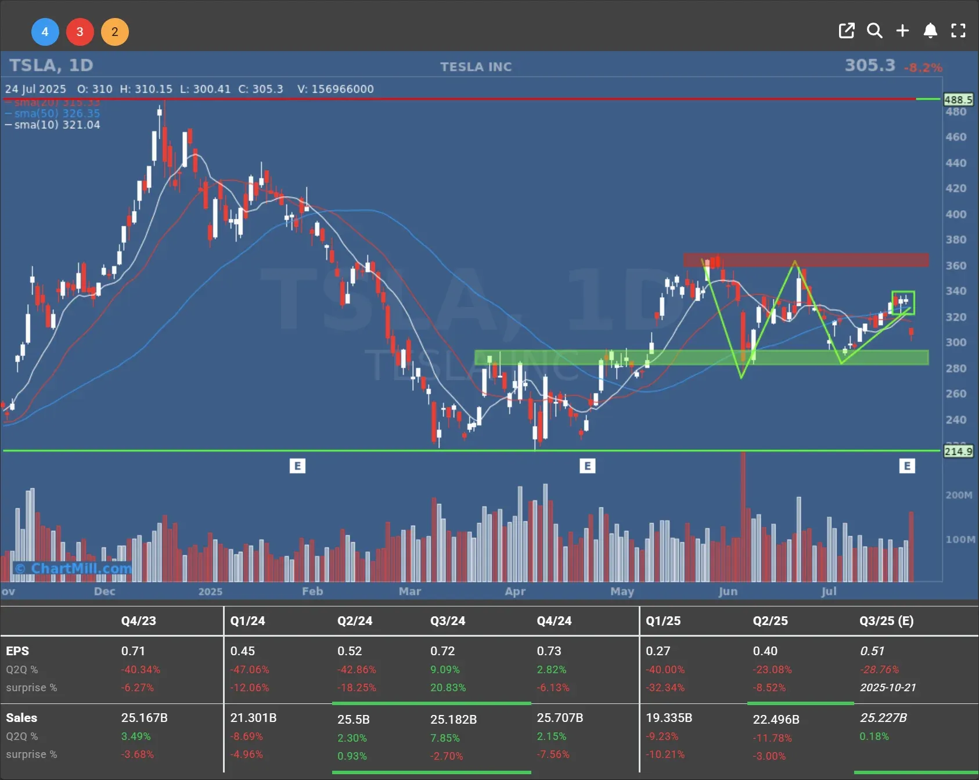Click estimated sales 25.227B for Q3/25
This screenshot has height=780, width=979.
pyautogui.click(x=883, y=718)
